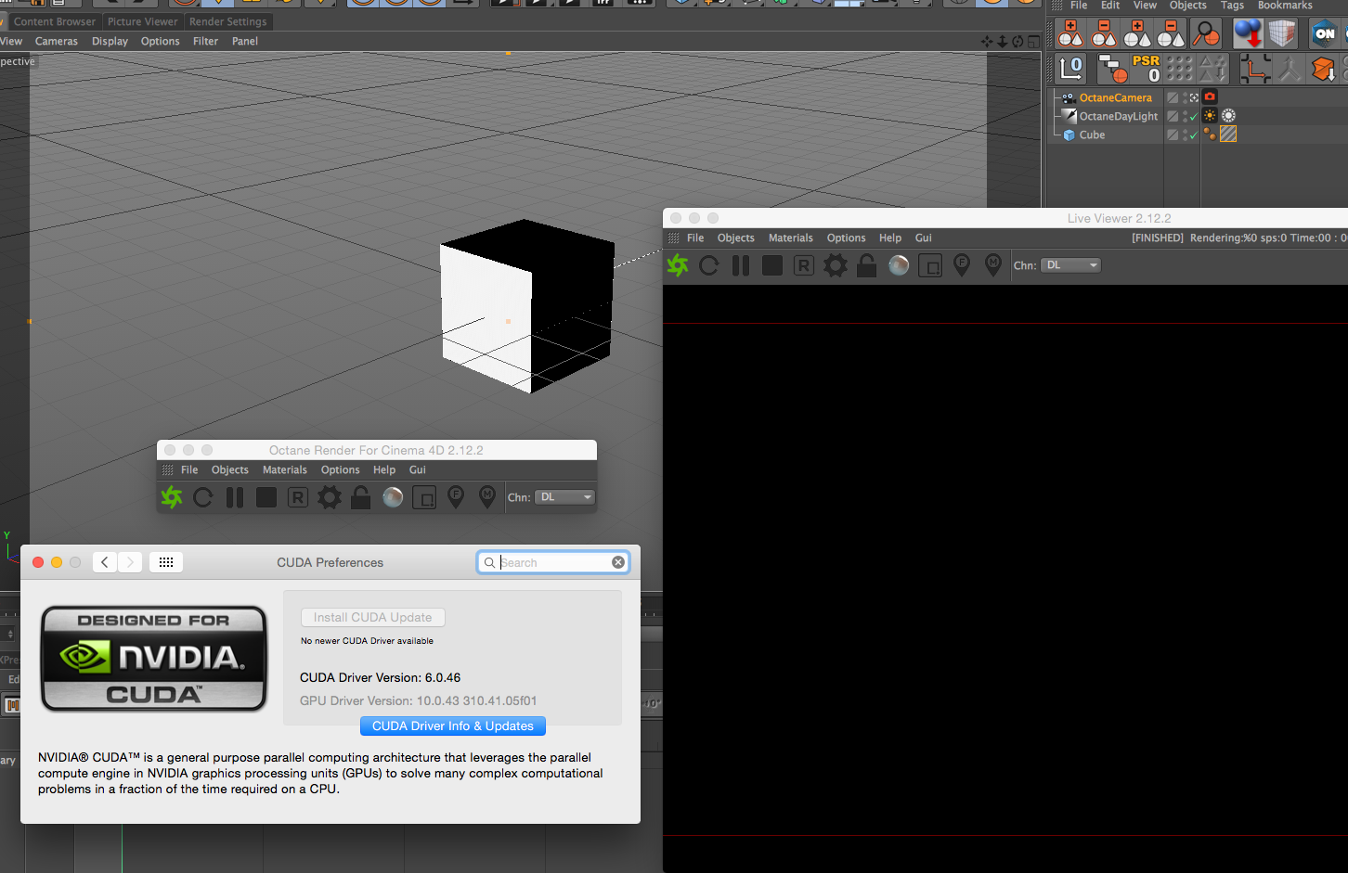This screenshot has width=1348, height=873.
Task: Open the Chn channel dropdown in Live Viewer
Action: (1070, 265)
